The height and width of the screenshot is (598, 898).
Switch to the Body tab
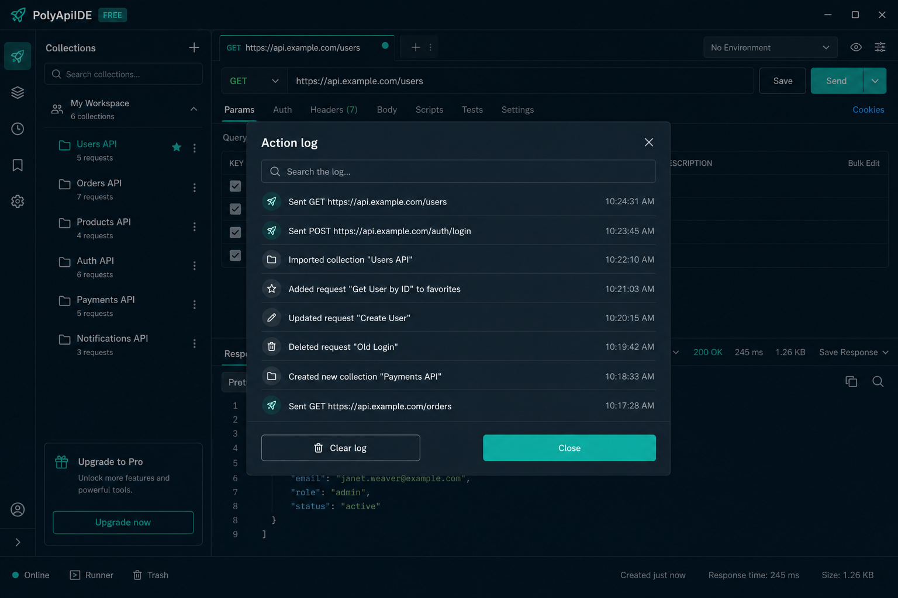click(x=387, y=110)
